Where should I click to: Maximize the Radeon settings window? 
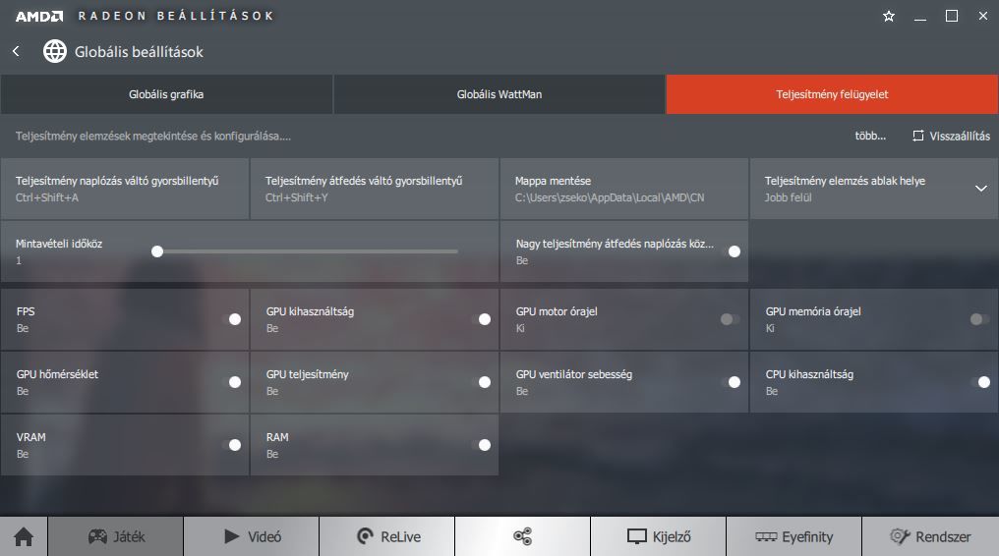point(951,16)
